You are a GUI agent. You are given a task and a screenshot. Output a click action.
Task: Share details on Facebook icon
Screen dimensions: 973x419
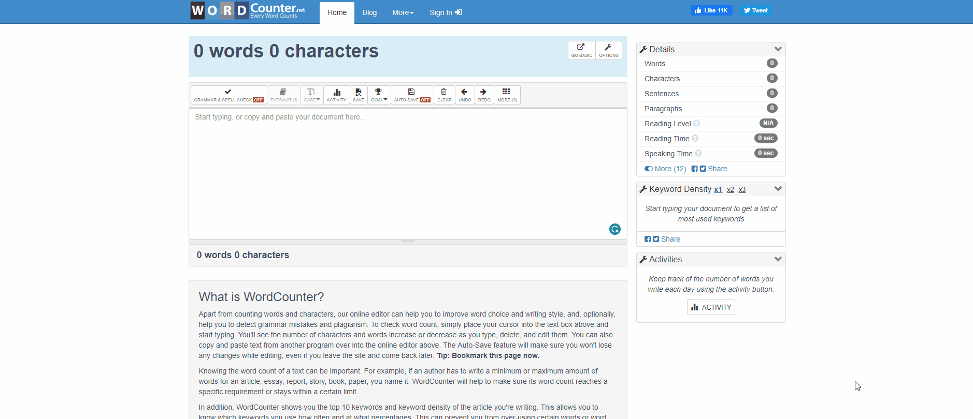[695, 169]
